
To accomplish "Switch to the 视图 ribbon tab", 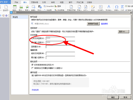I will click(62, 2).
